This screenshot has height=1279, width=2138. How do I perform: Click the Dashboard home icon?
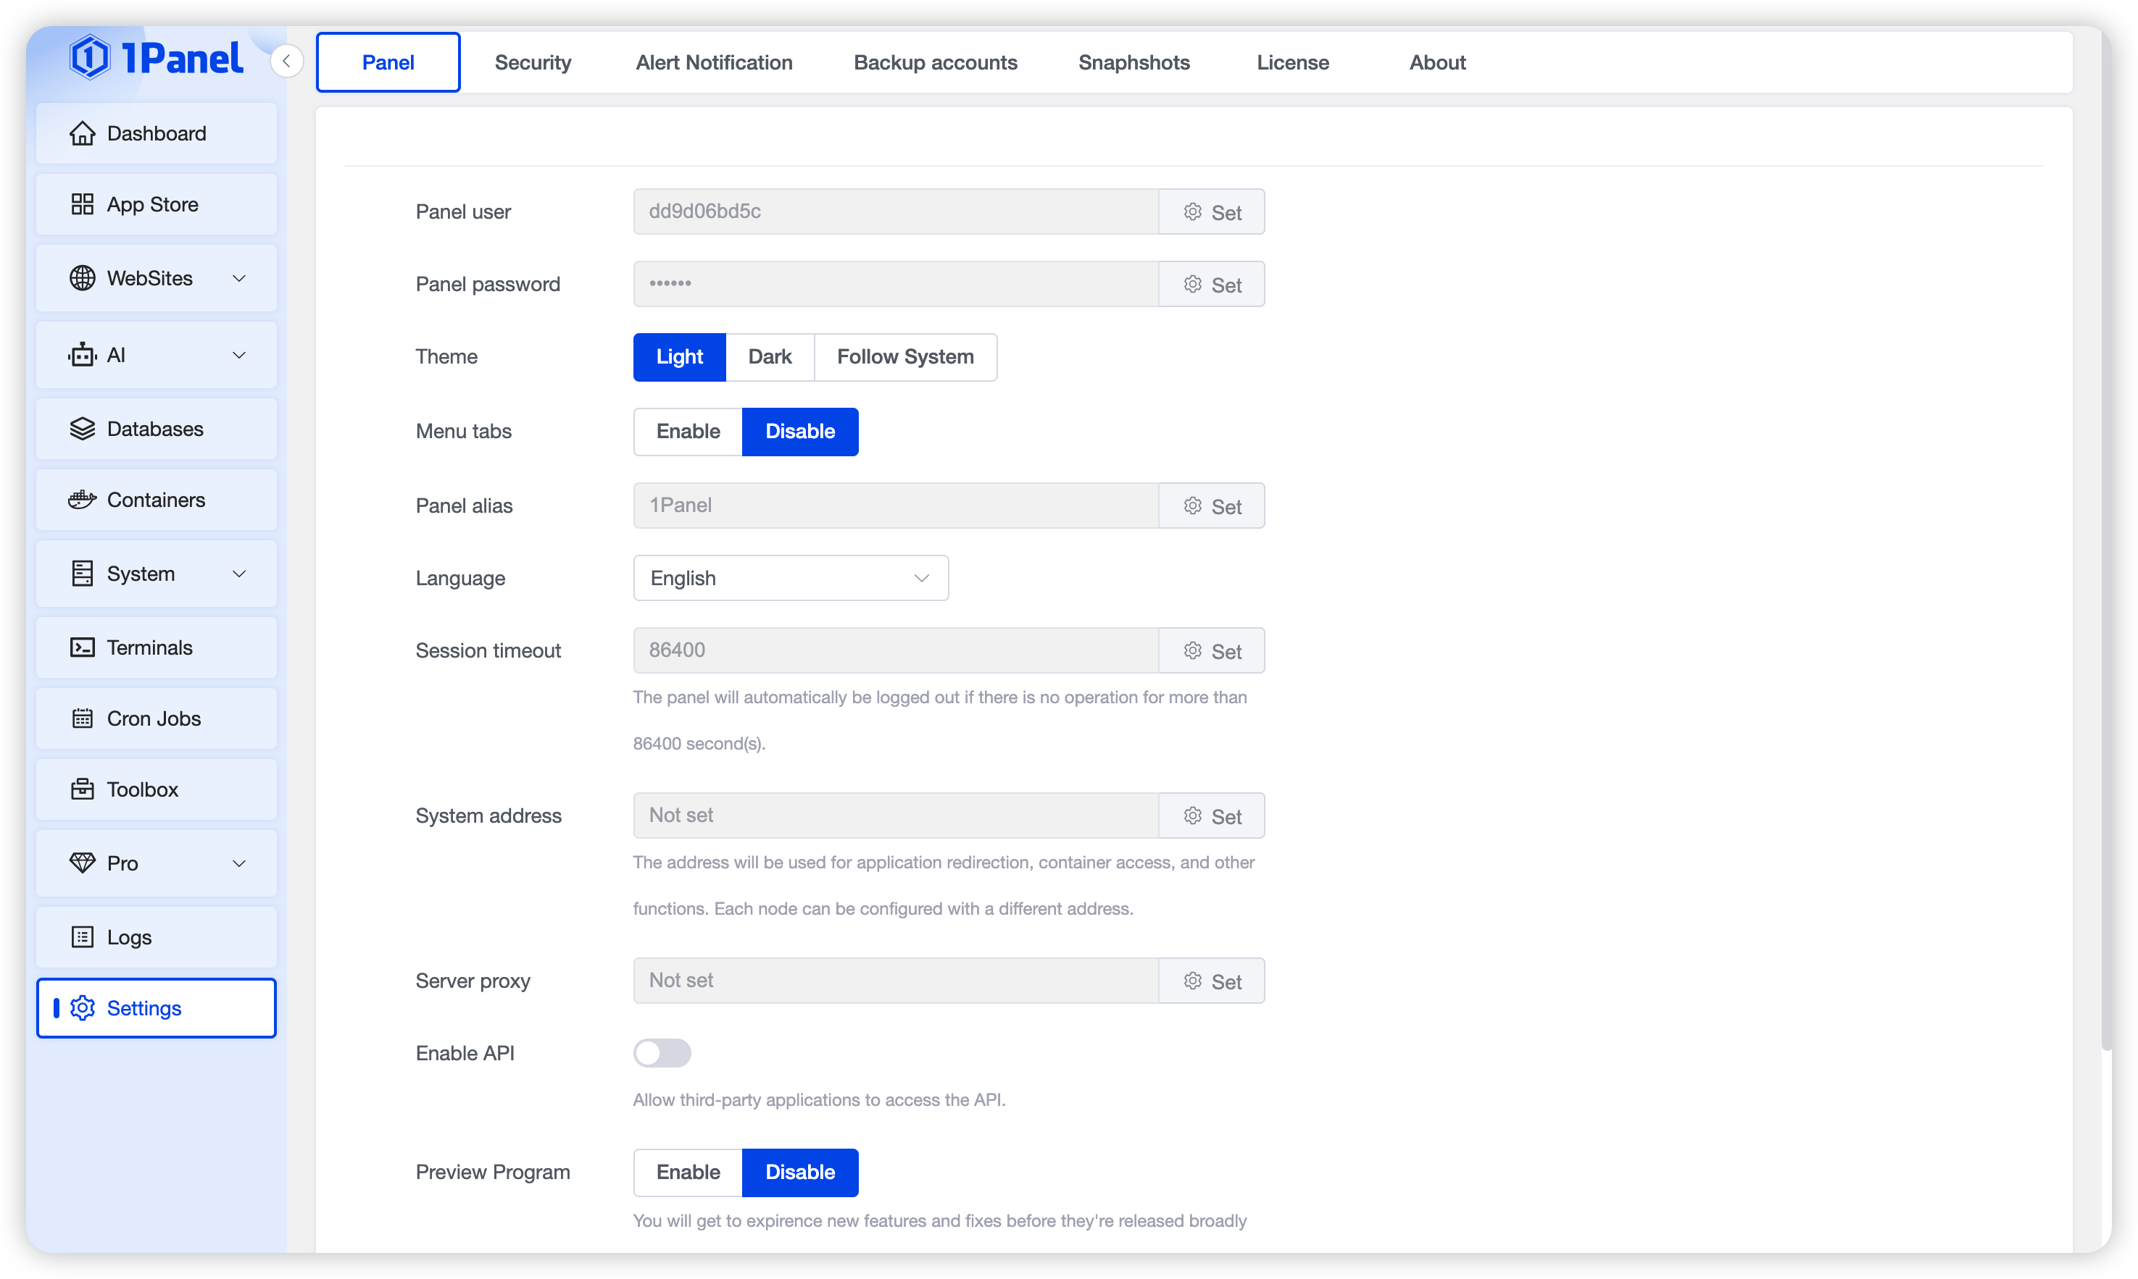point(82,133)
